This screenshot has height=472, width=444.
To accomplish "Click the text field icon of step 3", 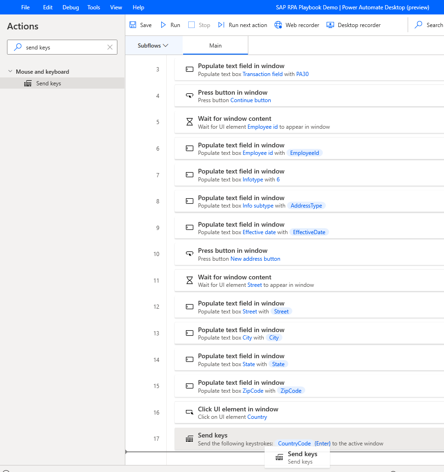I will click(190, 69).
